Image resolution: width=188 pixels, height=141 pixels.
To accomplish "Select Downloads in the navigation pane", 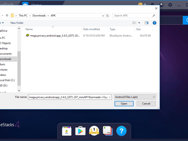I will [6, 59].
